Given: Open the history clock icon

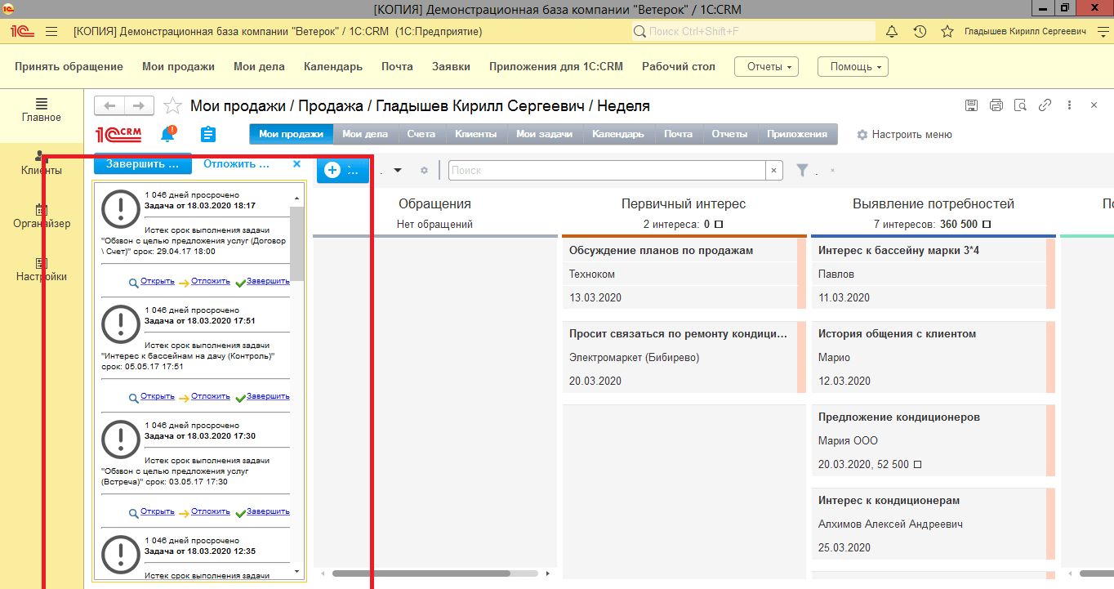Looking at the screenshot, I should click(x=920, y=32).
